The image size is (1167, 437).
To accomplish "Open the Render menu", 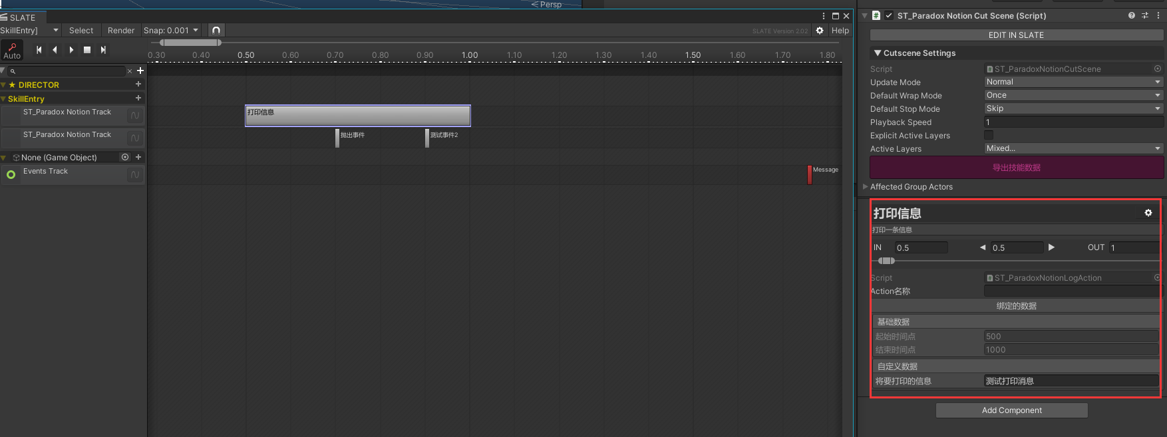I will [121, 31].
